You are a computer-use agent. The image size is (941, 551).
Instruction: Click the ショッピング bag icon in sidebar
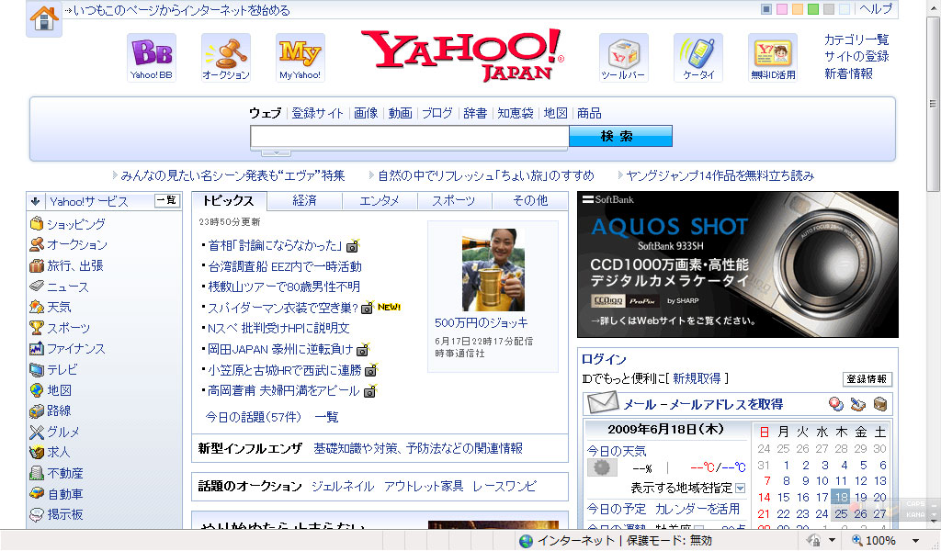(37, 224)
